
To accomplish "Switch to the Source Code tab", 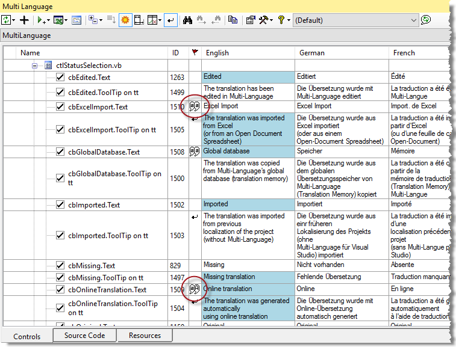I will 84,336.
